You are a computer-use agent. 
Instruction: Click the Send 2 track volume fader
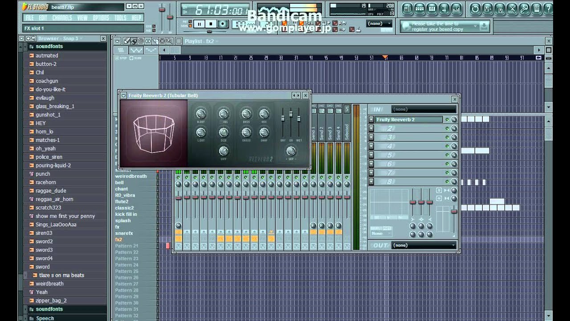pos(322,197)
